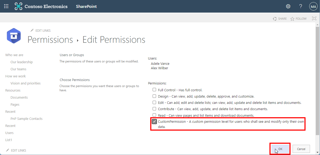The height and width of the screenshot is (155, 320).
Task: Open the MA account profile avatar
Action: (x=313, y=7)
